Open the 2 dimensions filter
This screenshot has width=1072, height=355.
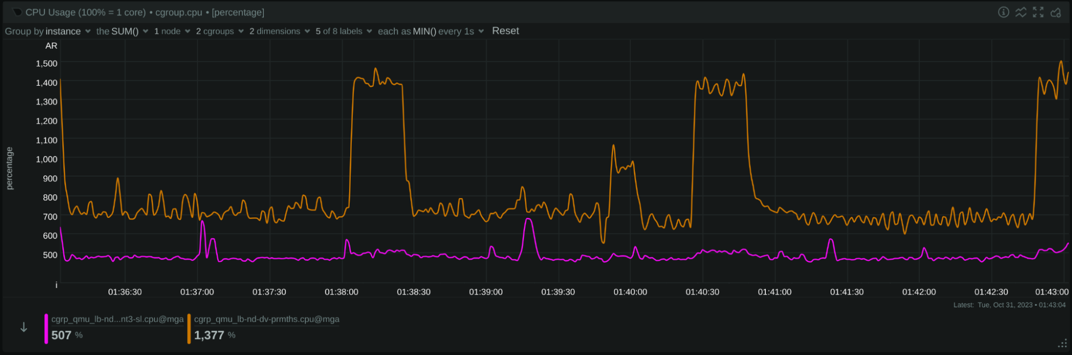tap(279, 32)
